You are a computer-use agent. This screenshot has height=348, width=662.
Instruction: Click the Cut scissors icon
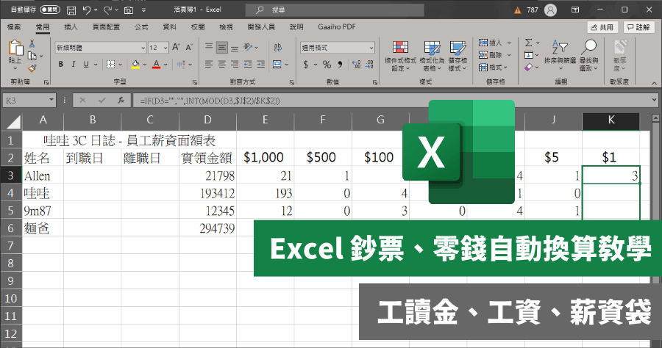32,43
